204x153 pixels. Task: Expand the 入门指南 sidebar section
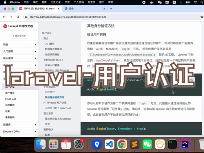click(x=19, y=51)
